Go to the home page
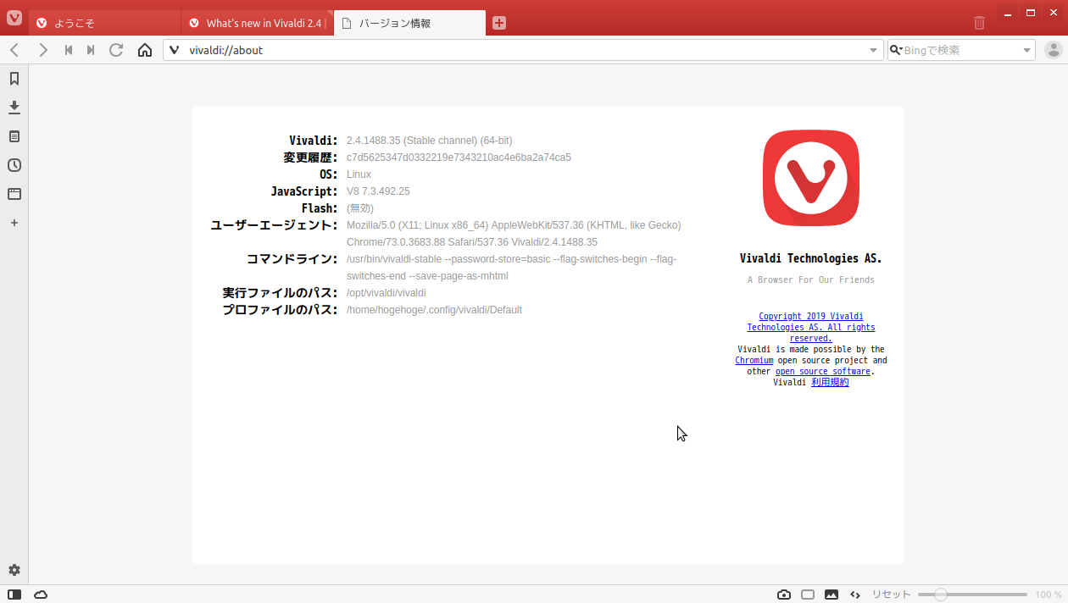The width and height of the screenshot is (1068, 603). click(x=145, y=50)
